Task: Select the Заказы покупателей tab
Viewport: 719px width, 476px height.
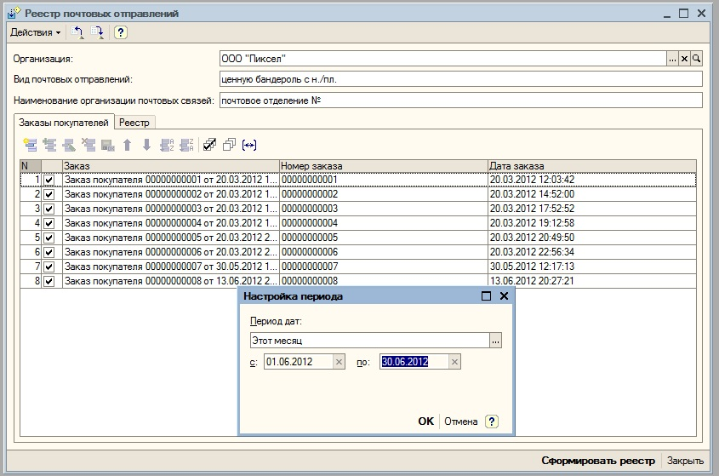Action: pos(64,123)
